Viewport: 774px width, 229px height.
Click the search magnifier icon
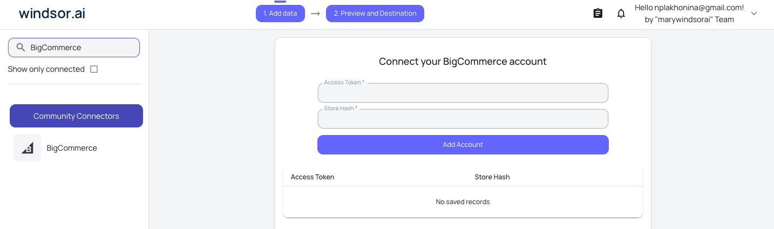click(x=21, y=48)
